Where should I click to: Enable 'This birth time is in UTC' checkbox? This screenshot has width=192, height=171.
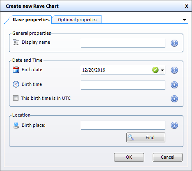coord(16,98)
